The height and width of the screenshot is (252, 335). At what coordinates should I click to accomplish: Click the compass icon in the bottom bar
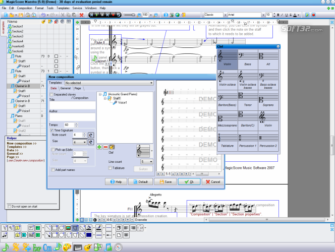point(119,247)
